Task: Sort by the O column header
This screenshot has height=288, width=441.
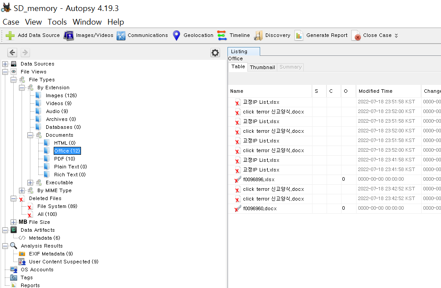Action: [348, 91]
